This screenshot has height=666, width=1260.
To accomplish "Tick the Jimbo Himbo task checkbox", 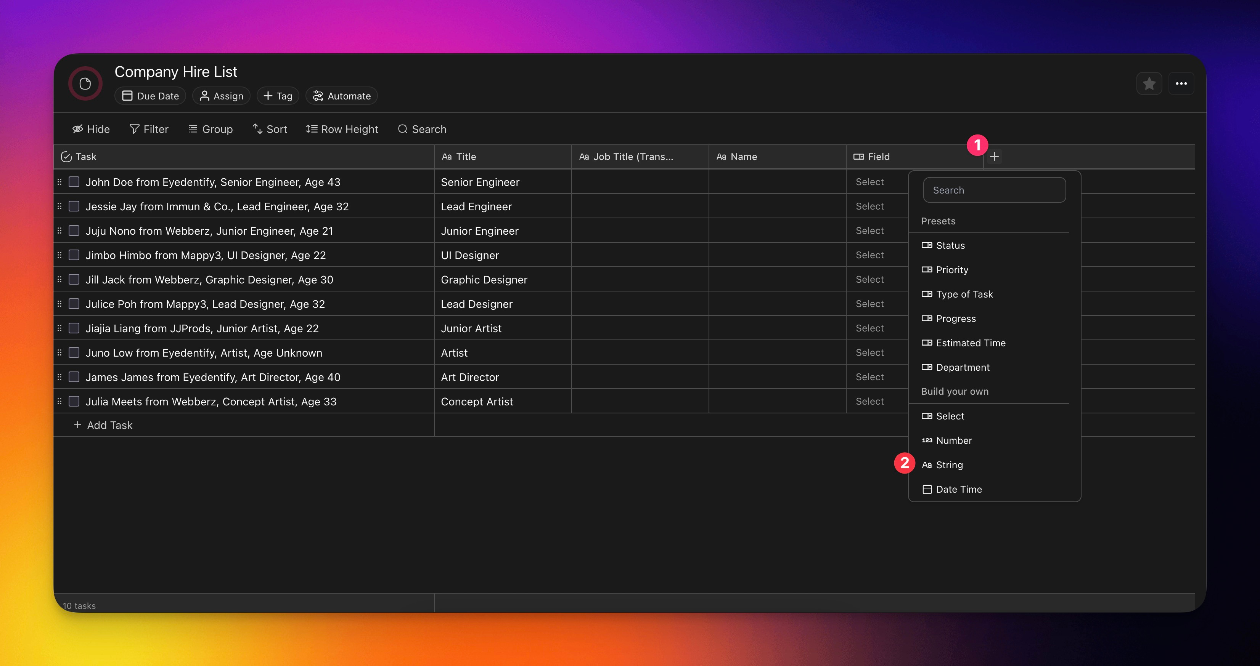I will pos(74,255).
